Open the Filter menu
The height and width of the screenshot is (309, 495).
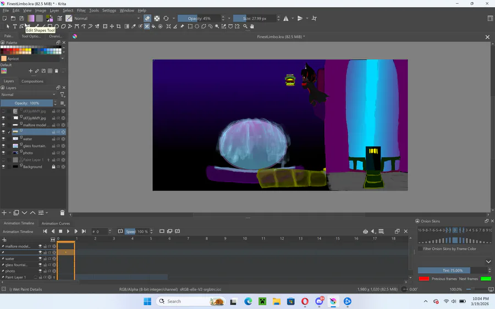pos(81,10)
